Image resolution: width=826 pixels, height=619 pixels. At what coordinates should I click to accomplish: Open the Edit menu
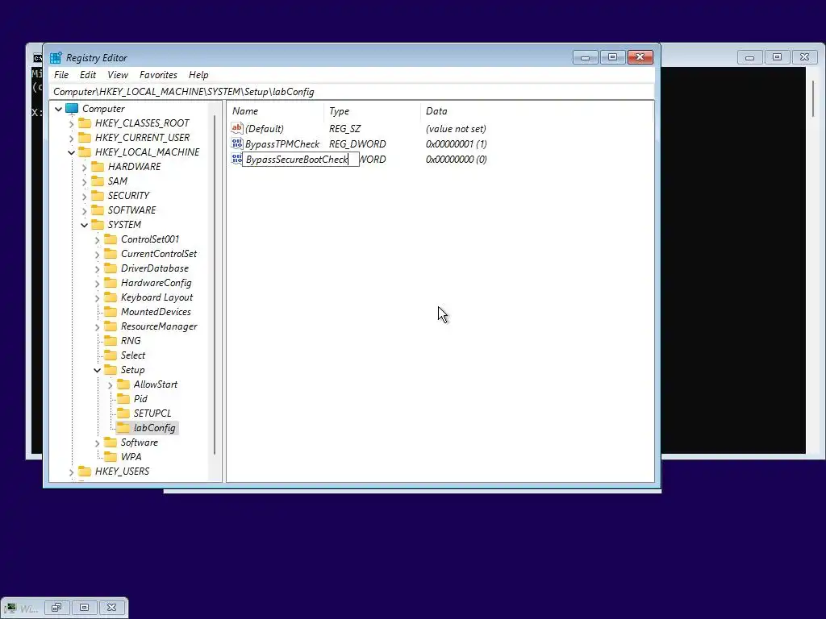coord(87,75)
